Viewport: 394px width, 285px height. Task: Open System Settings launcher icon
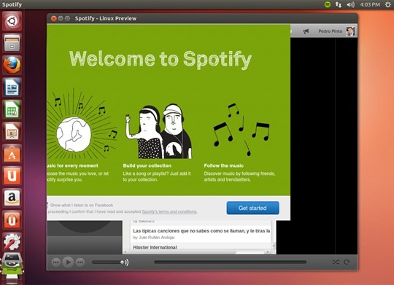(x=12, y=241)
